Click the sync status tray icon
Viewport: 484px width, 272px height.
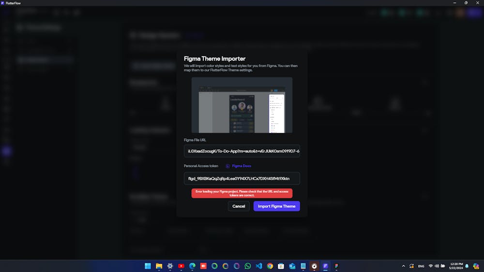(412, 266)
